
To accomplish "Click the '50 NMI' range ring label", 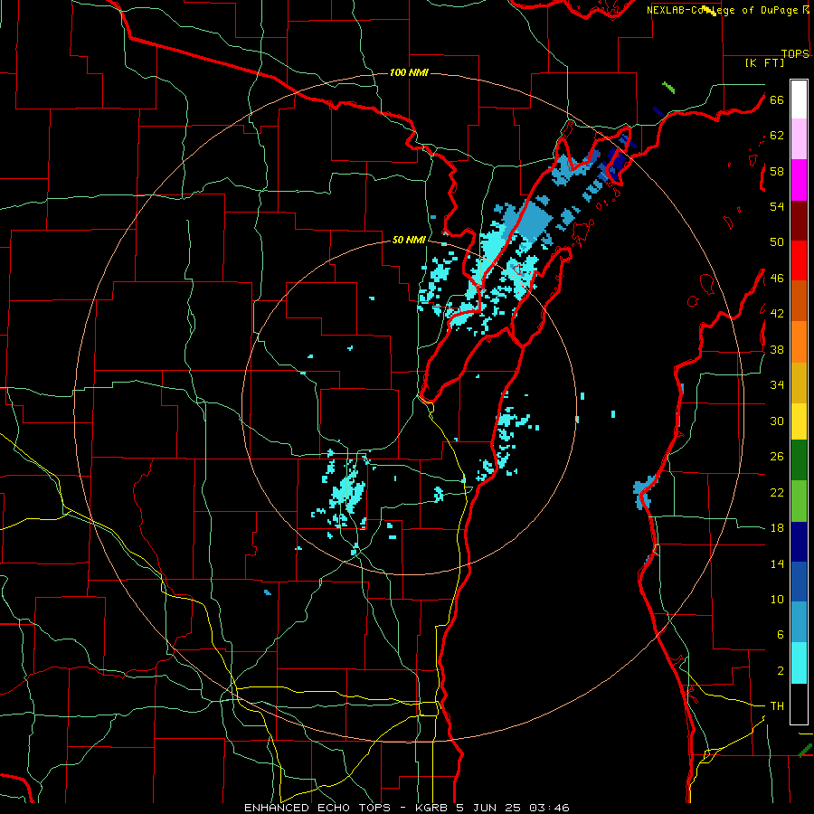I will tap(409, 240).
